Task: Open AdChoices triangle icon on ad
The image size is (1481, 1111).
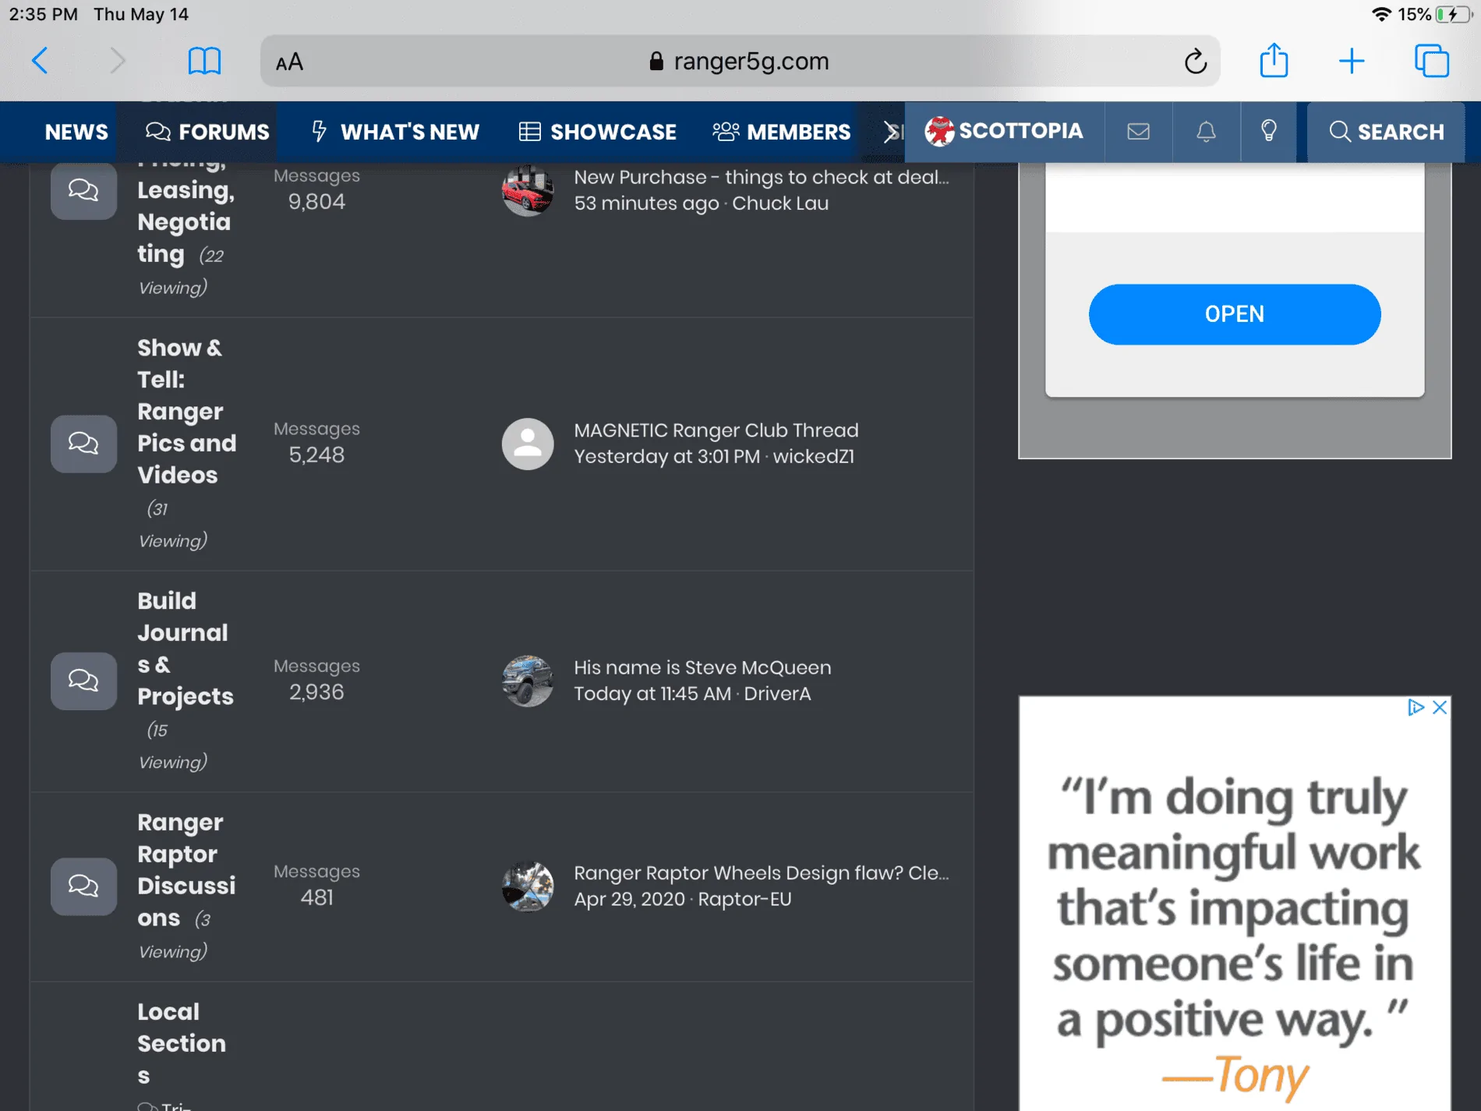Action: (1416, 707)
